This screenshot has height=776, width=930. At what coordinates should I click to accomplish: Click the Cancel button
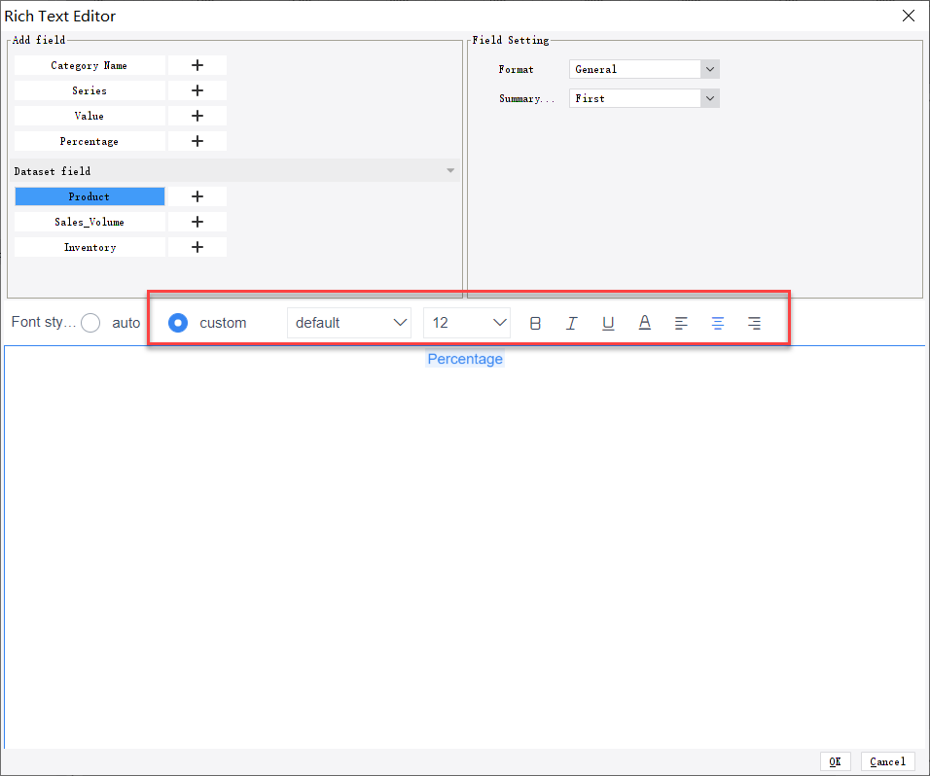[x=888, y=761]
